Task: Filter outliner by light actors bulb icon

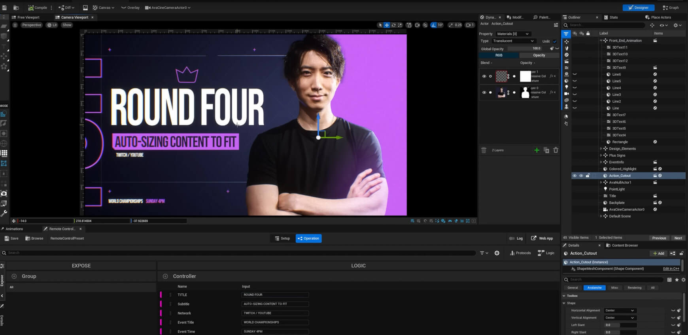Action: click(x=566, y=87)
